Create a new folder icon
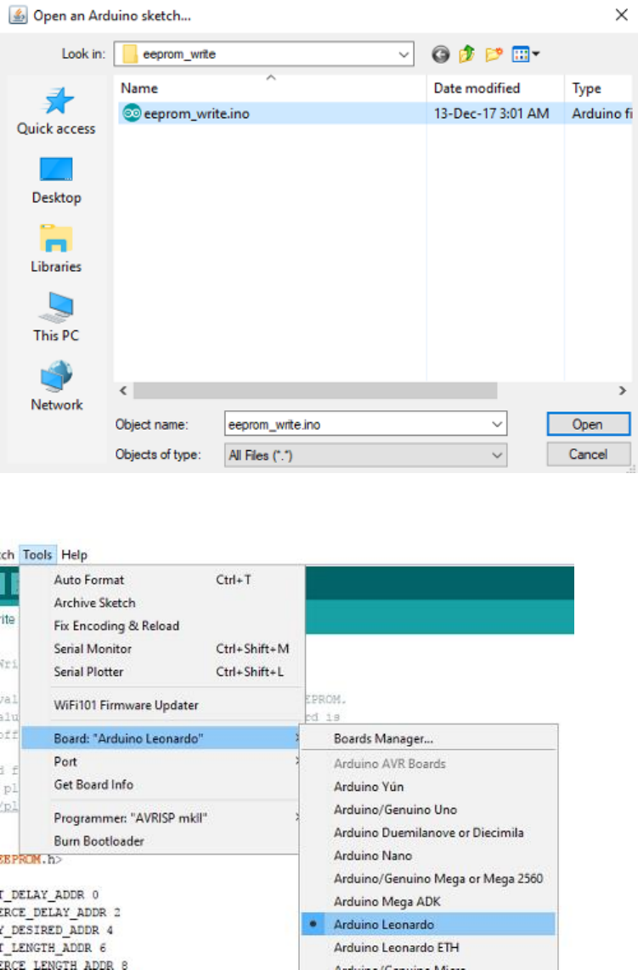Viewport: 638px width, 970px height. point(494,54)
